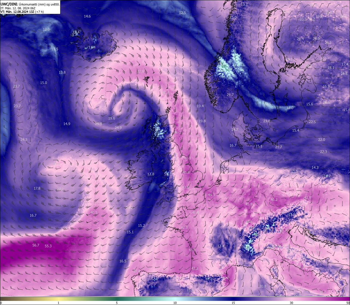Click the 10.2 value over the Pyrenees
This screenshot has height=305, width=350.
tap(209, 279)
